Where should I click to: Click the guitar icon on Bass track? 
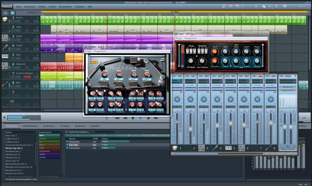(5, 84)
